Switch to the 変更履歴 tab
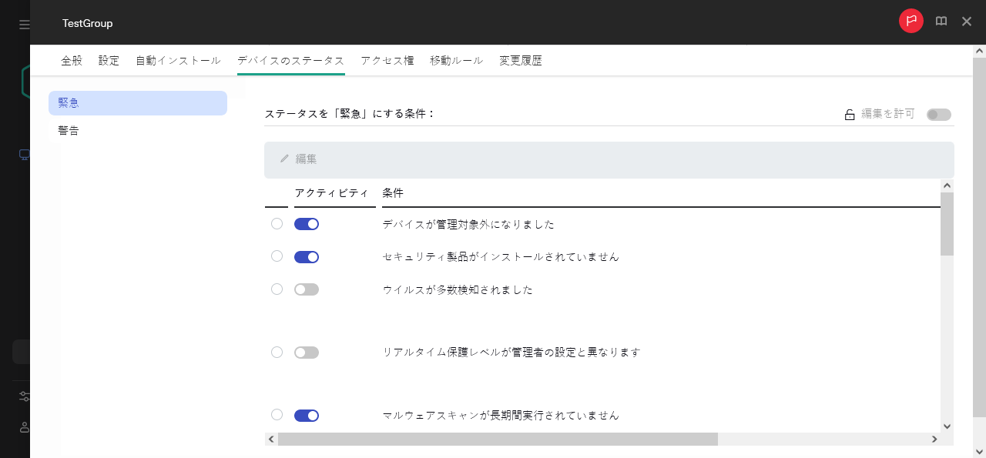Image resolution: width=986 pixels, height=458 pixels. pos(521,60)
